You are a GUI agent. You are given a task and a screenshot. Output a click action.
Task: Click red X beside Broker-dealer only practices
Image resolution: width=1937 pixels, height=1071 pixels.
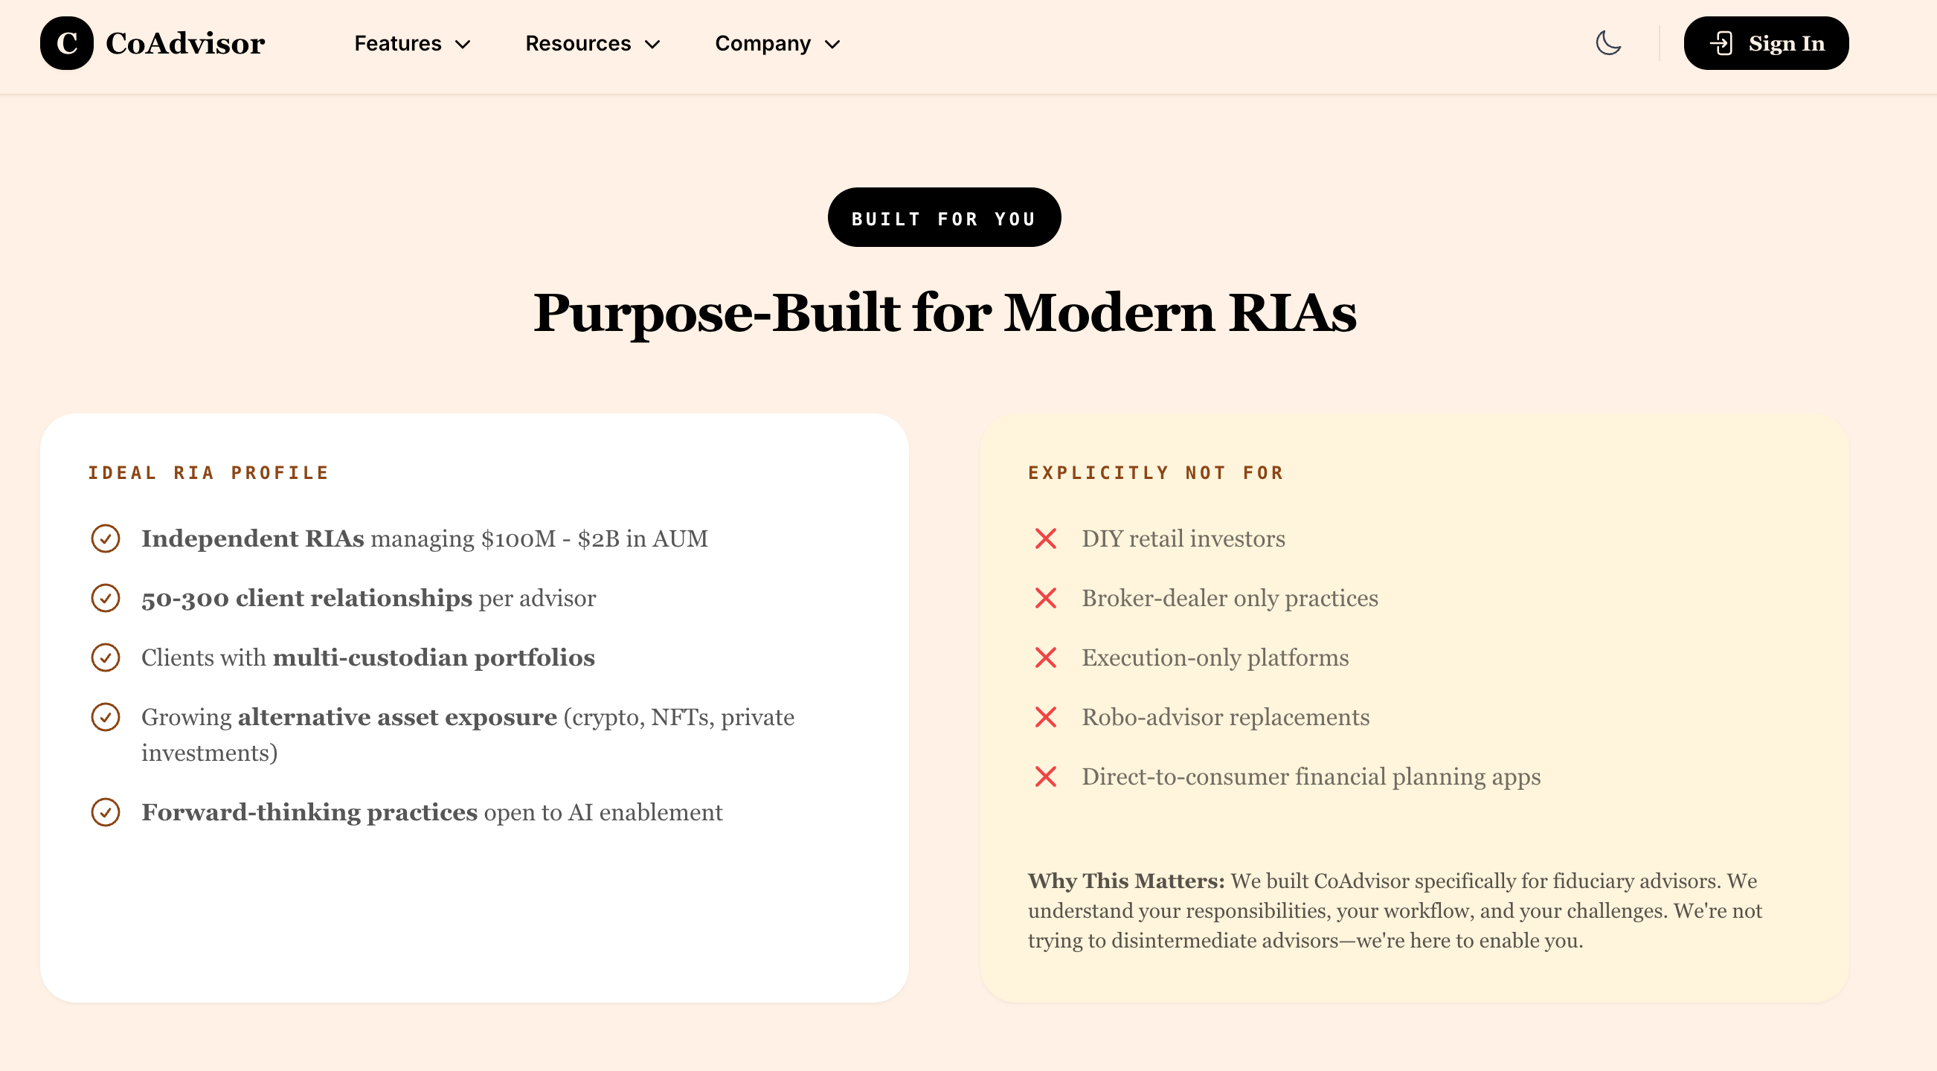pos(1045,598)
